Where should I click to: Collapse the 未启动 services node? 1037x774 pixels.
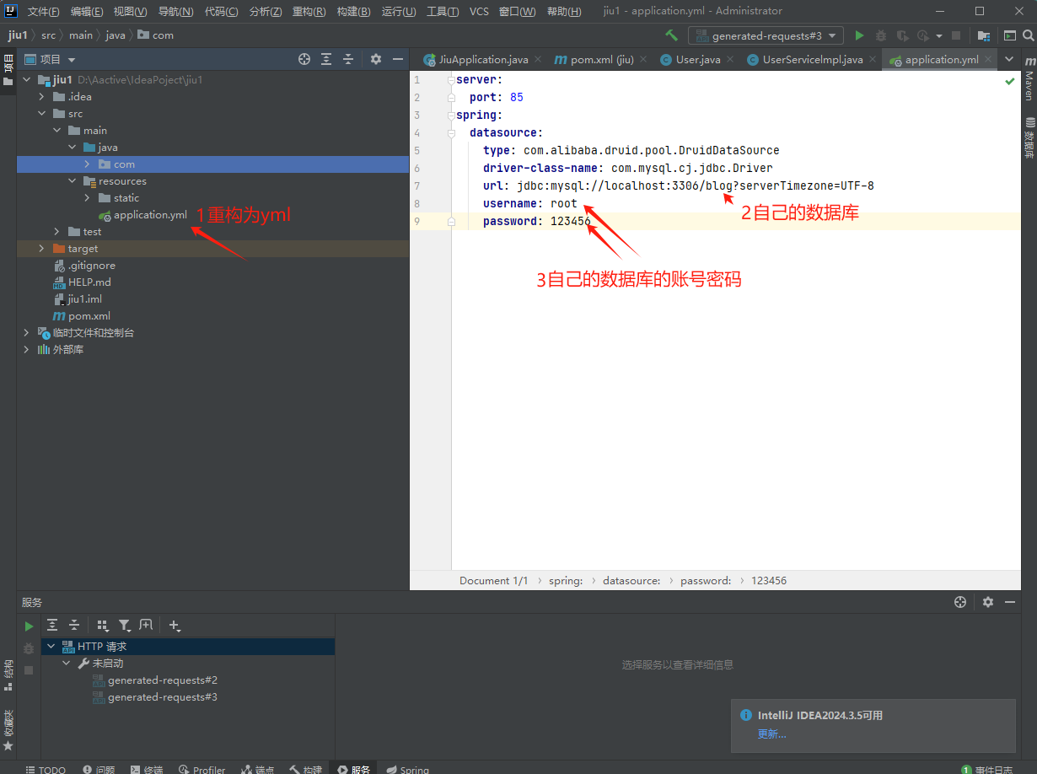(67, 663)
